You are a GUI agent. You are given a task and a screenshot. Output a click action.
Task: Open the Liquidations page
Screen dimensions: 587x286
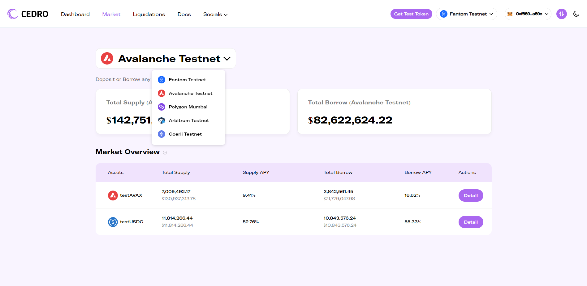pos(149,14)
